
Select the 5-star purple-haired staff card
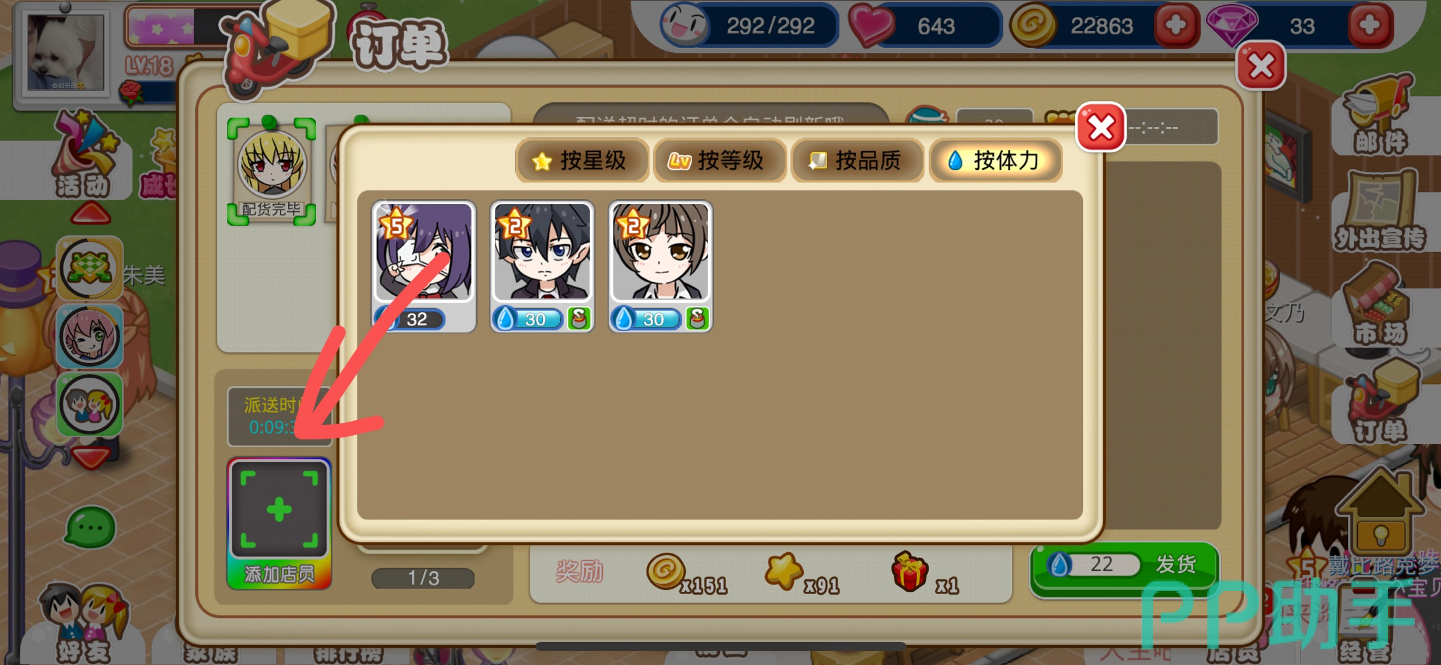point(424,266)
